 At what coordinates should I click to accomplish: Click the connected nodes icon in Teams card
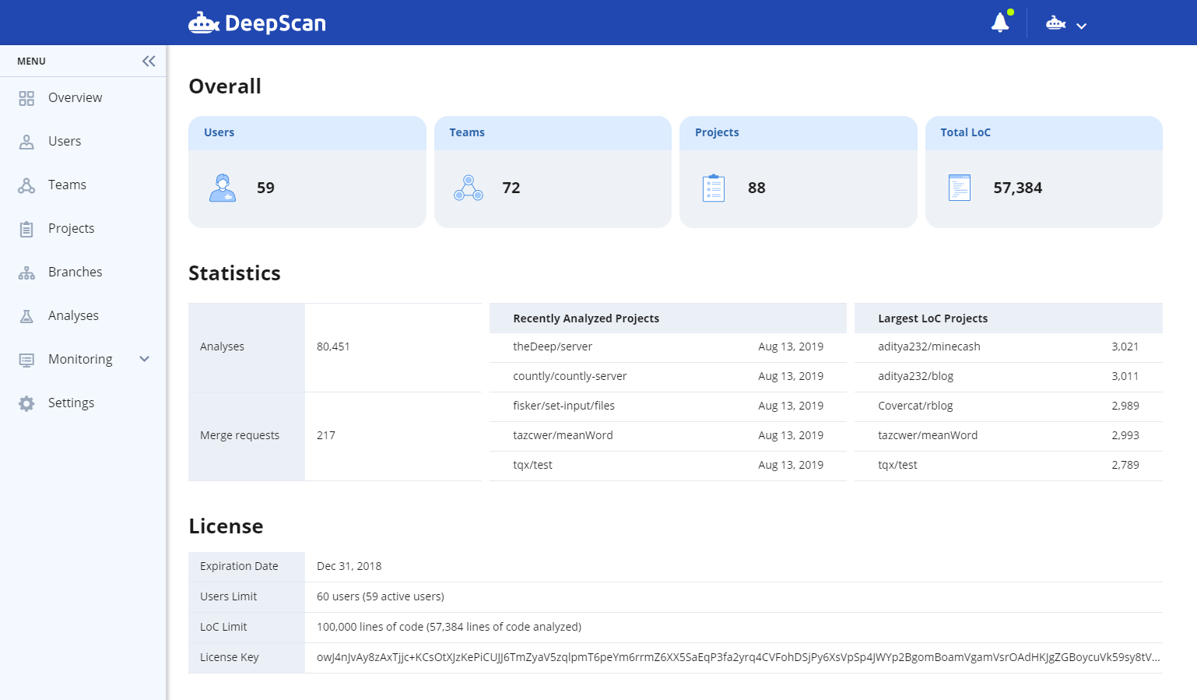(x=469, y=188)
